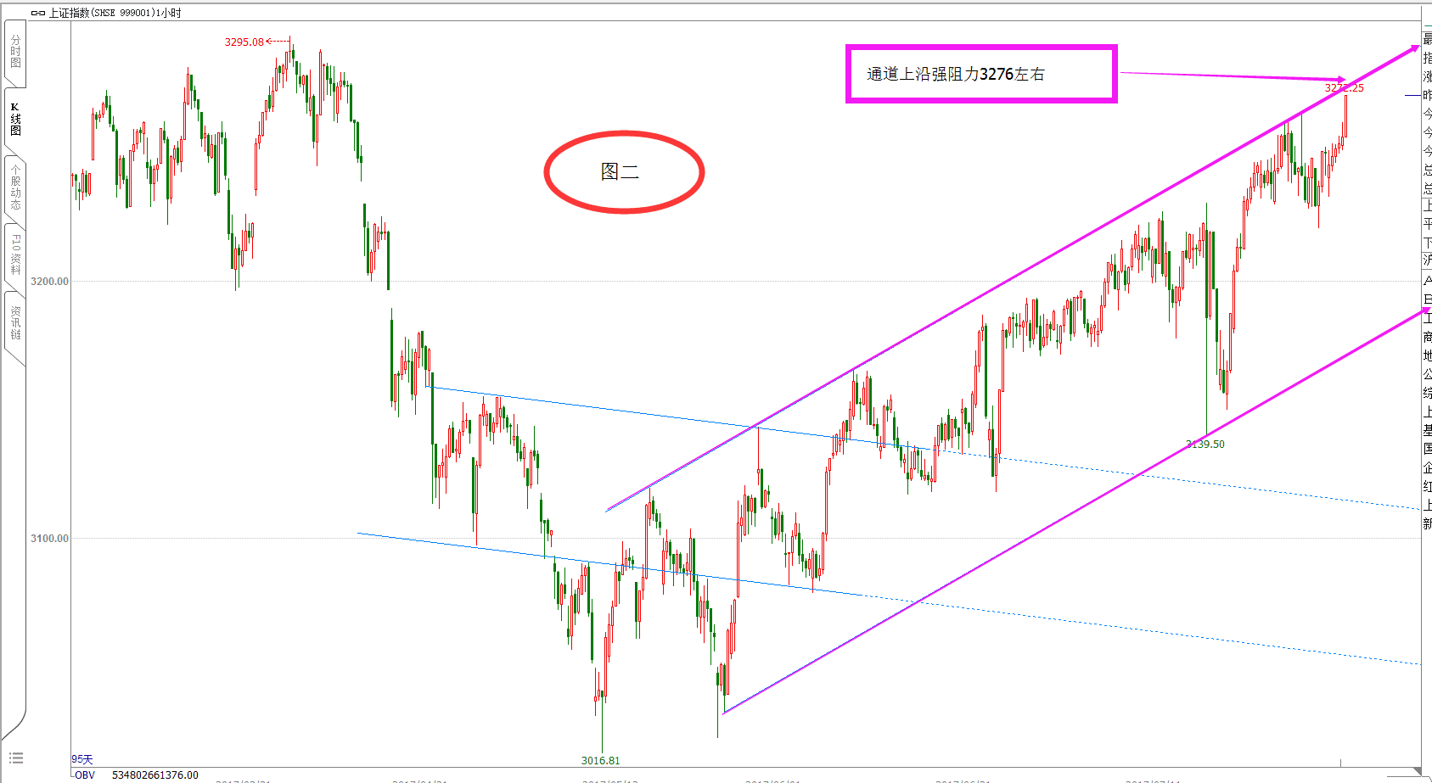Click the 3200.00 price axis label
The height and width of the screenshot is (783, 1432).
click(49, 281)
